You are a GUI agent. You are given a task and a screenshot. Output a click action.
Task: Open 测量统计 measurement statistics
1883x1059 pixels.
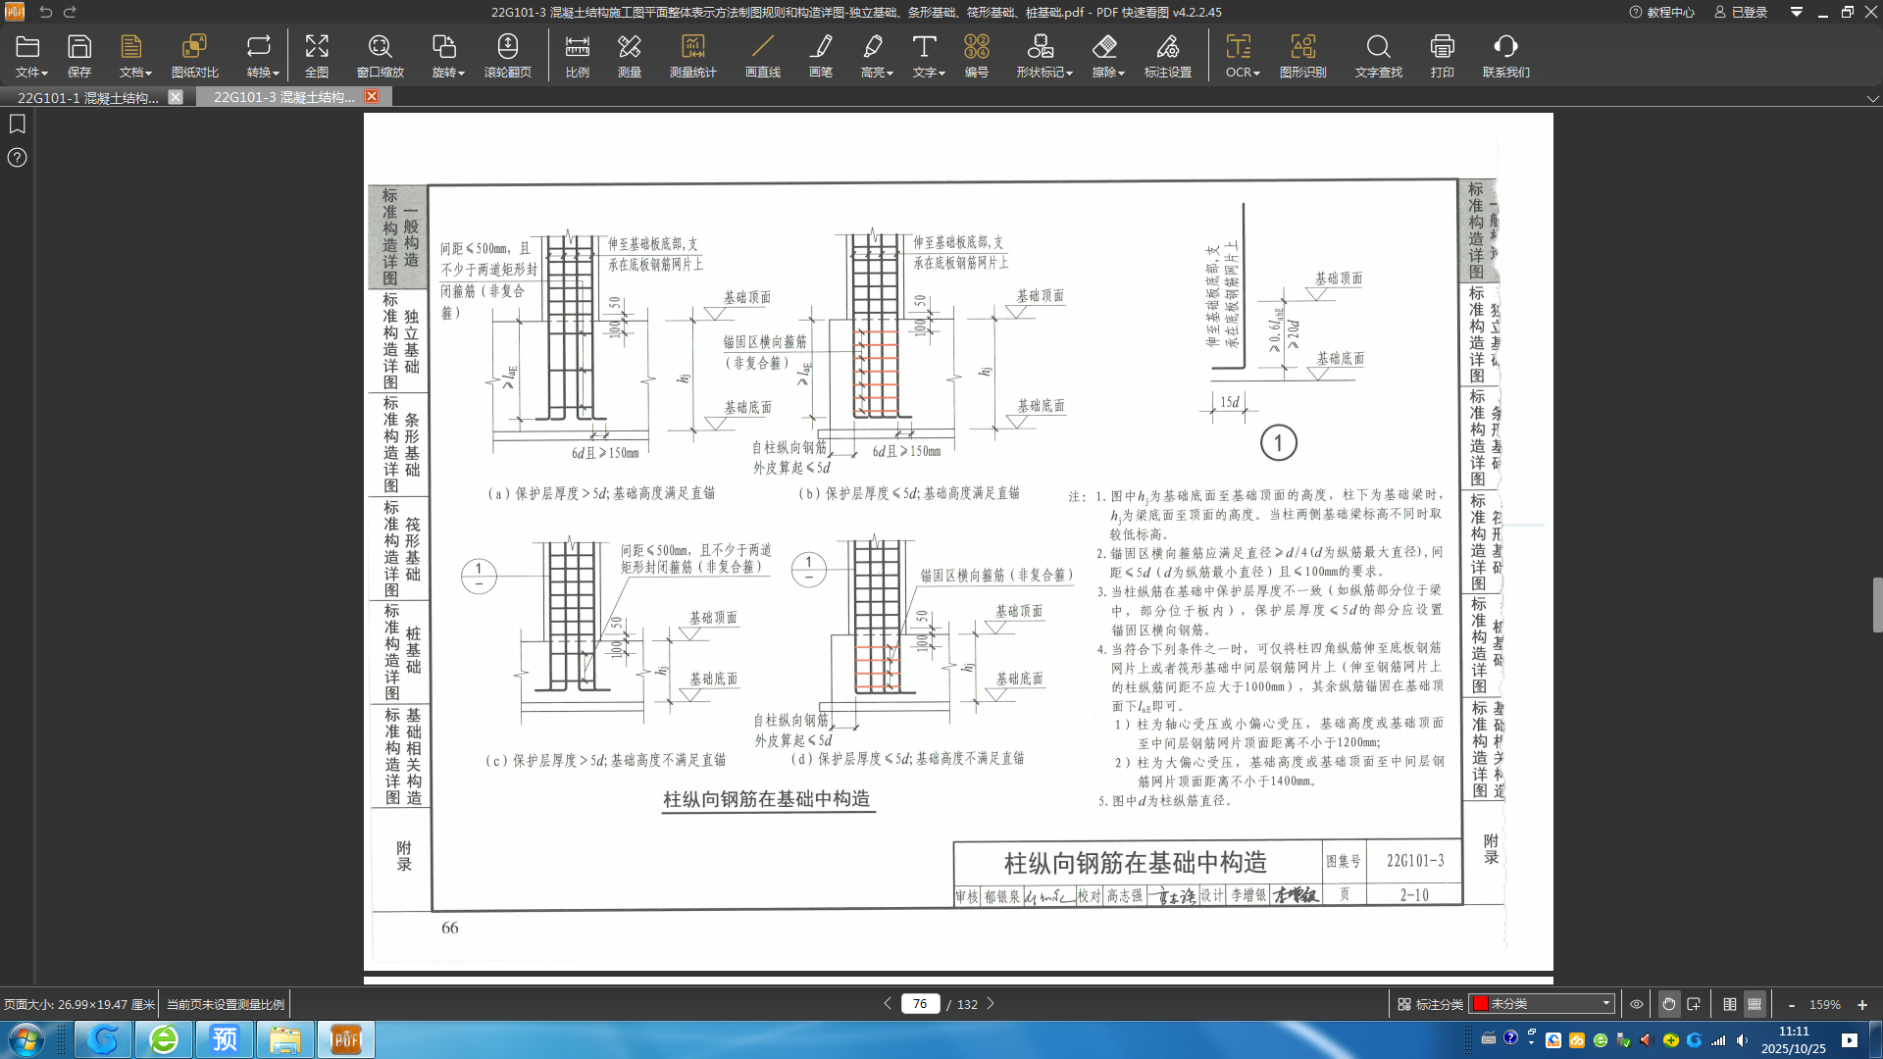coord(692,56)
